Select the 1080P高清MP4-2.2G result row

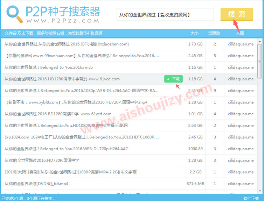(129, 172)
